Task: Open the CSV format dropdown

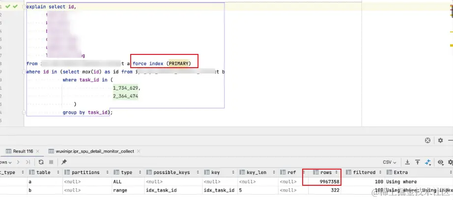Action: [390, 162]
